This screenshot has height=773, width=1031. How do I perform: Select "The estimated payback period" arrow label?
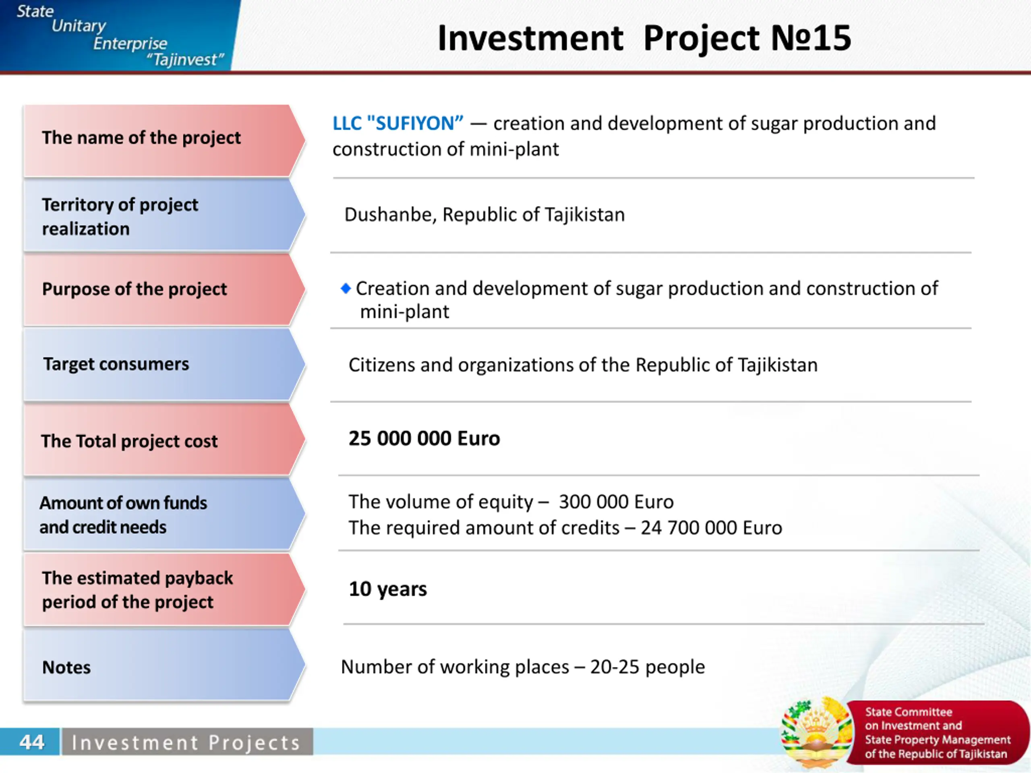[165, 589]
